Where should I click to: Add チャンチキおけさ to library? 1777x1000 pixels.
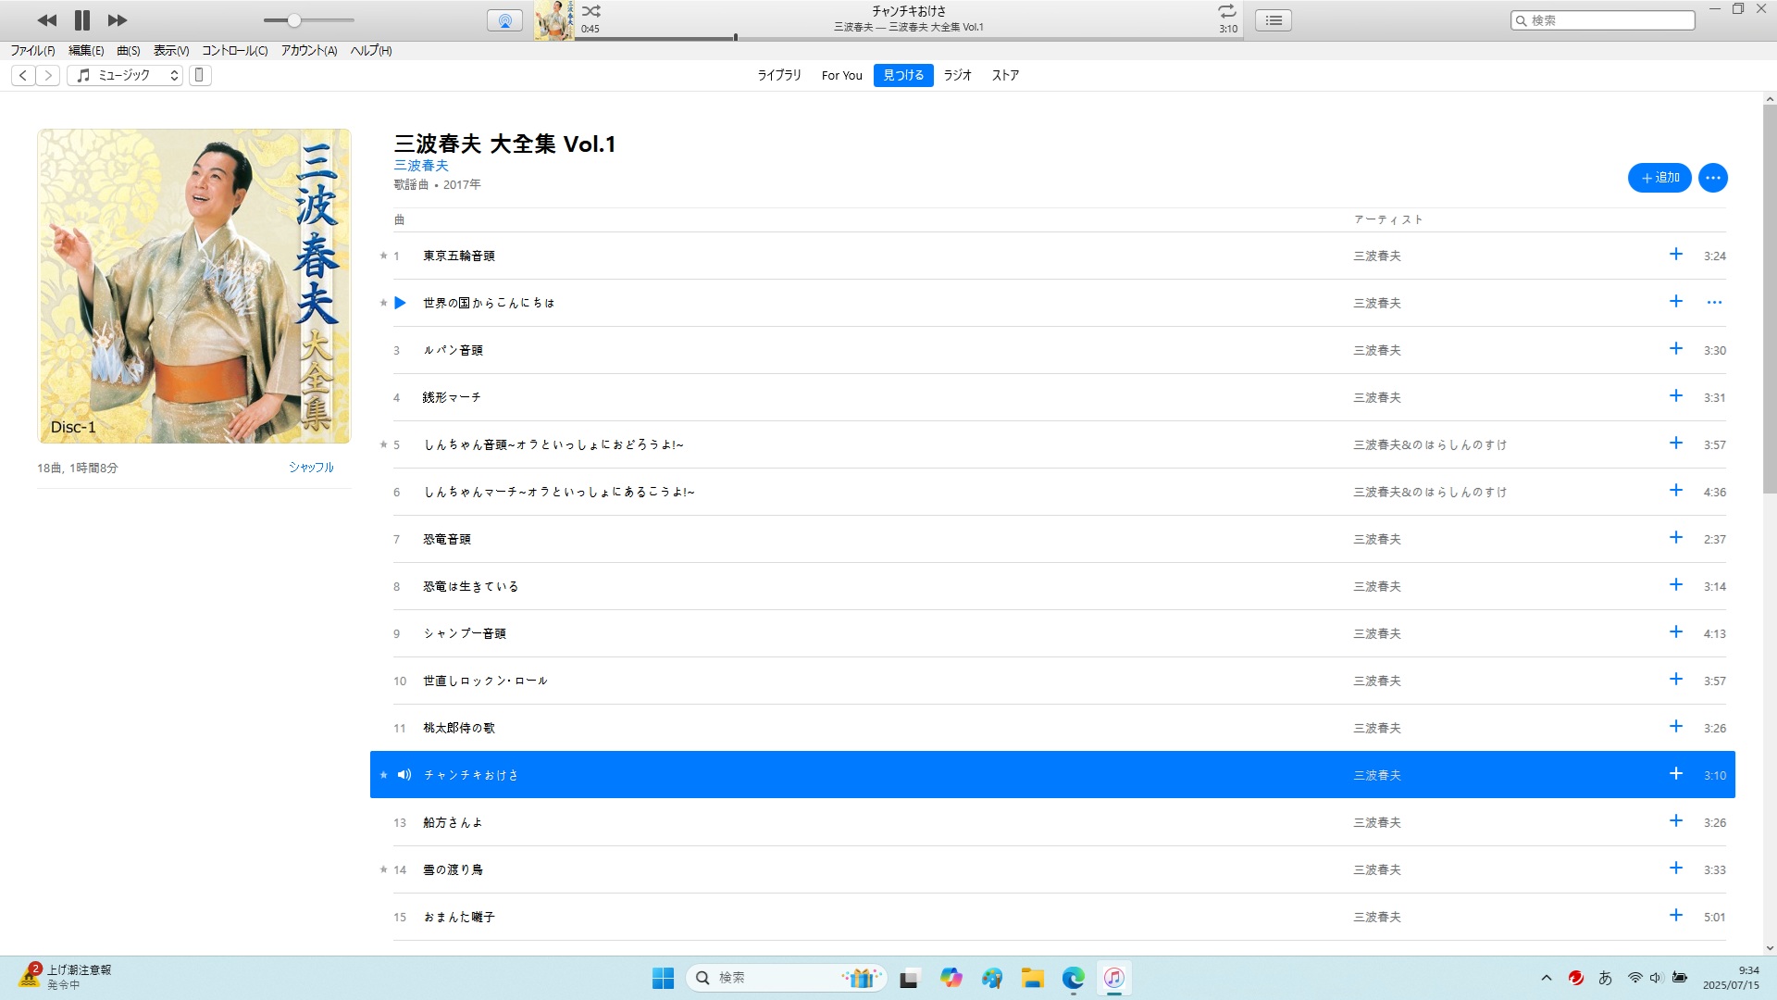click(1676, 774)
